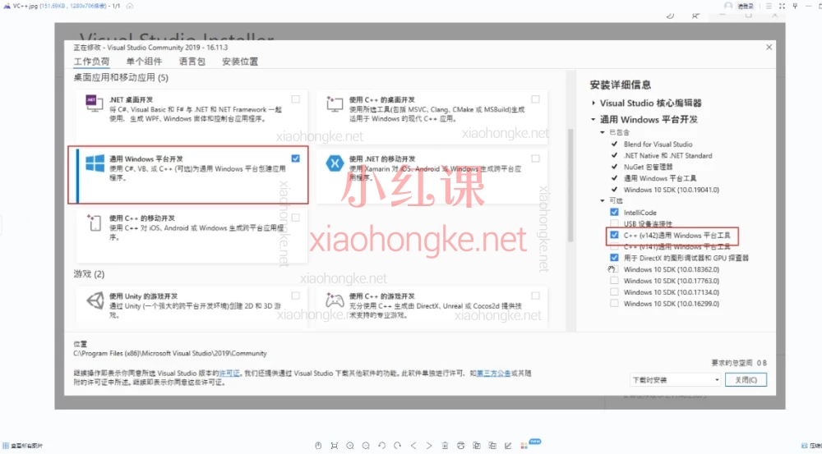Image resolution: width=822 pixels, height=454 pixels.
Task: Switch to the 安装位置 (Installation locations) tab
Action: (240, 62)
